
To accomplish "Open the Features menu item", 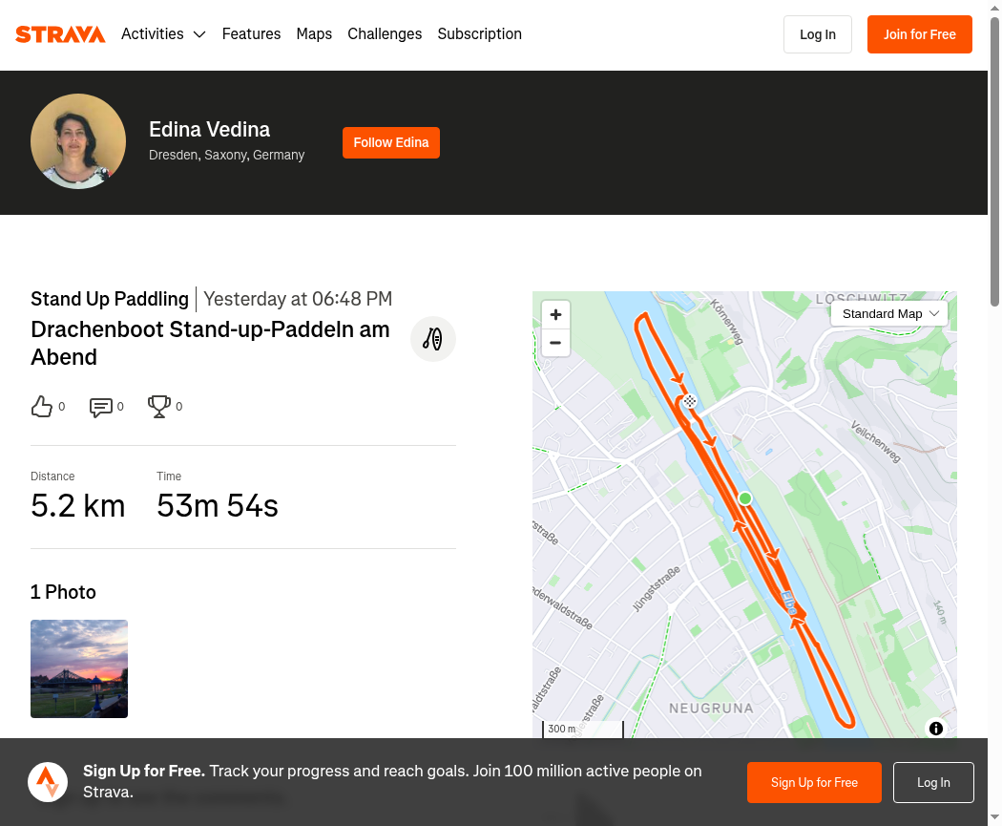I will (251, 34).
